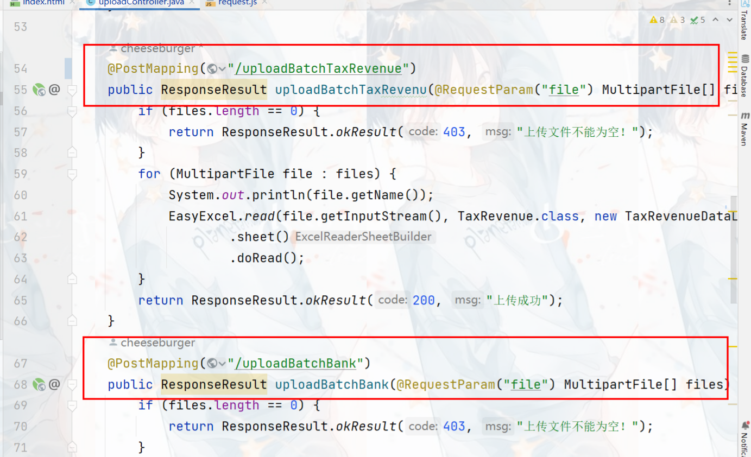Click the editor vertical scrollbar thumb
Image resolution: width=751 pixels, height=457 pixels.
coord(733,250)
